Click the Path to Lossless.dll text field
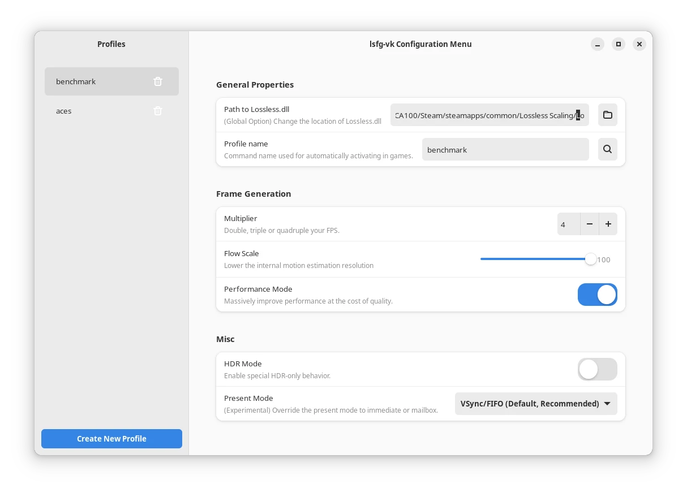The height and width of the screenshot is (493, 687). [489, 115]
